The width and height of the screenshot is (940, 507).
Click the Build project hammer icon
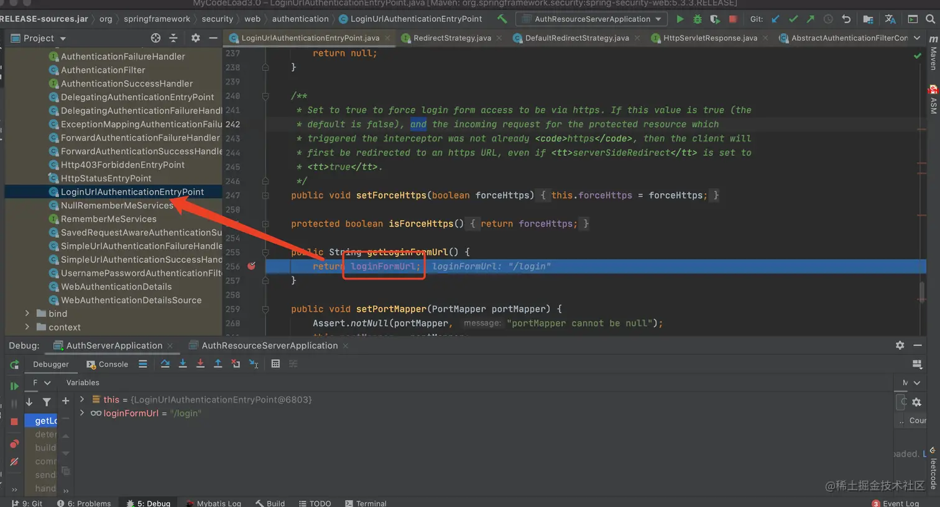click(x=502, y=19)
